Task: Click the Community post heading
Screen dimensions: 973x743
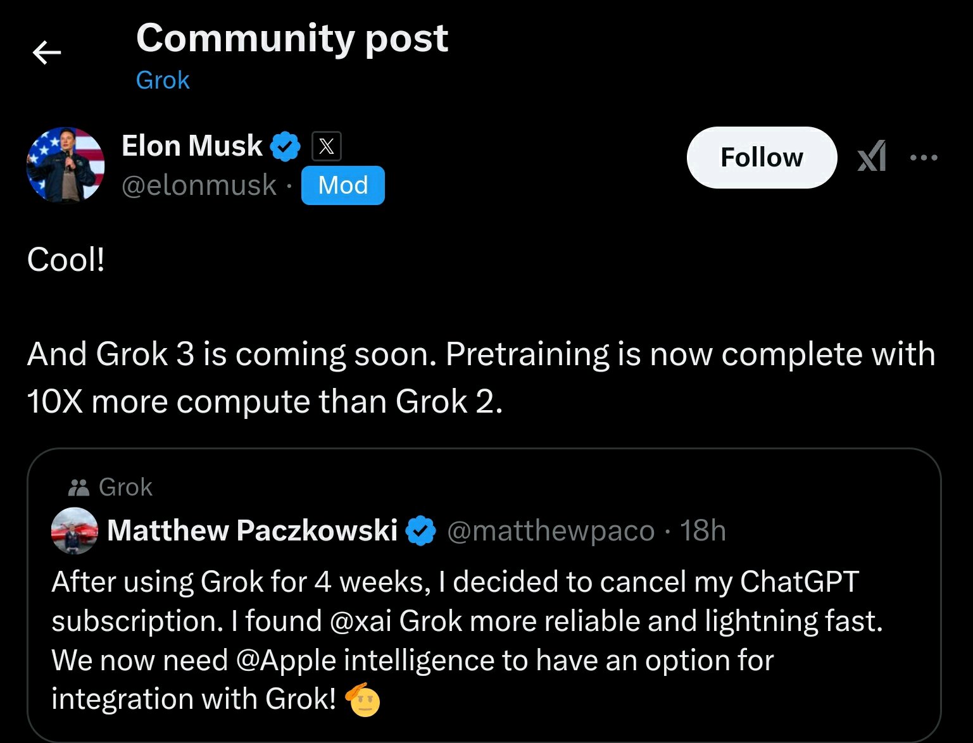Action: tap(292, 38)
